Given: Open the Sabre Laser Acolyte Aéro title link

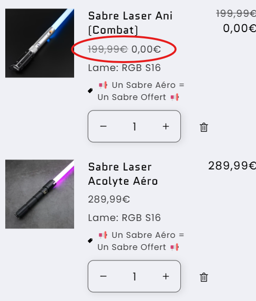Looking at the screenshot, I should tap(123, 174).
